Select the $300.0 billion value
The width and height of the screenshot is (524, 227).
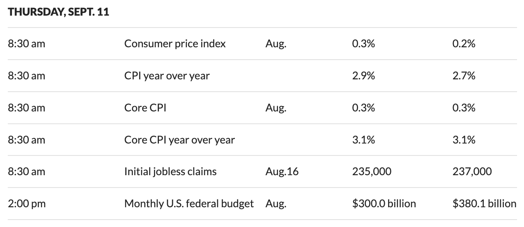pyautogui.click(x=384, y=203)
